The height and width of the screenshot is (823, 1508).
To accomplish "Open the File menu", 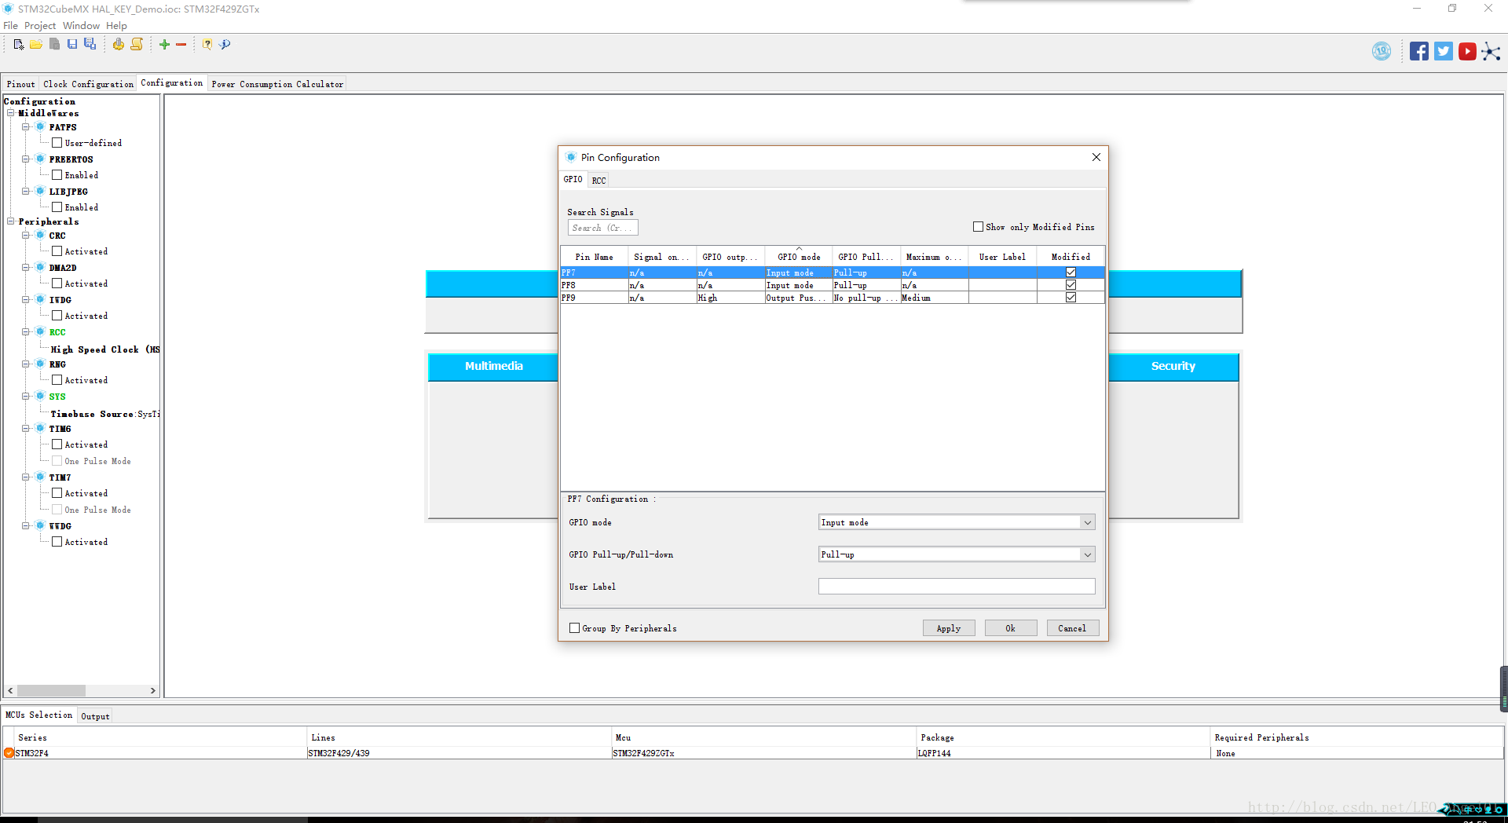I will 10,26.
